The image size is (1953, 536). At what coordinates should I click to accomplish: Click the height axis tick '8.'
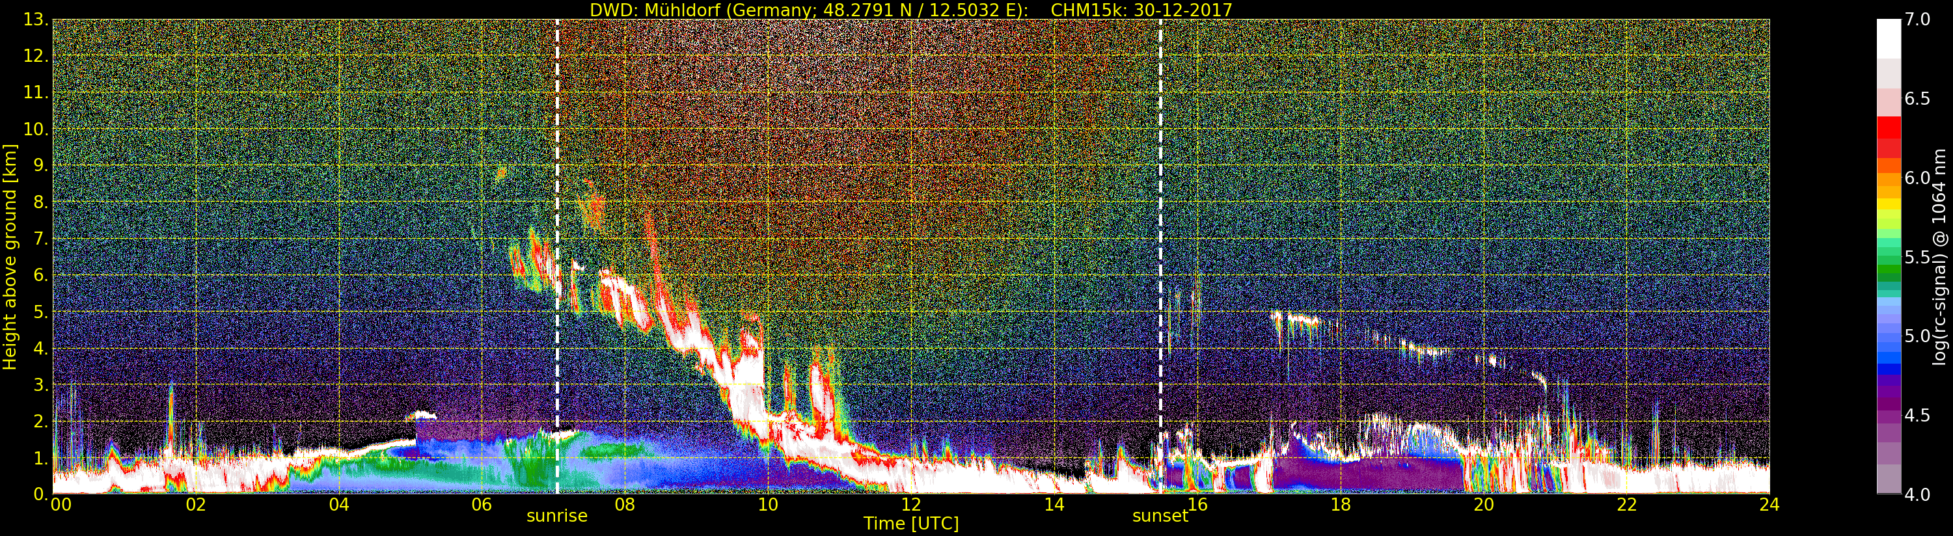point(40,202)
